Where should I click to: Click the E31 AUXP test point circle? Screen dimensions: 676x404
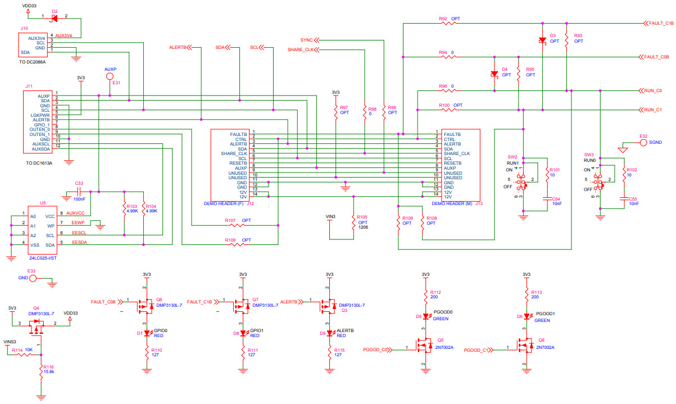coord(110,76)
